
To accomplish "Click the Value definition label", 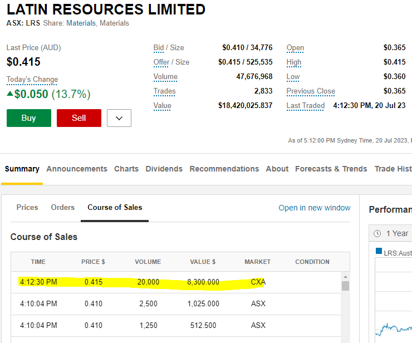I will click(163, 105).
